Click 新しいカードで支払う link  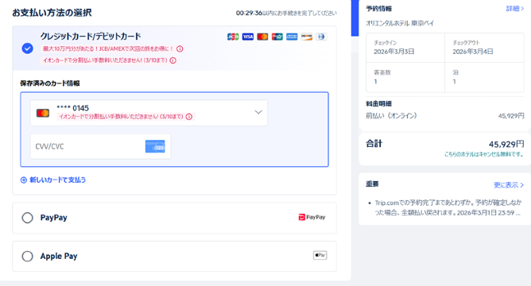click(57, 180)
